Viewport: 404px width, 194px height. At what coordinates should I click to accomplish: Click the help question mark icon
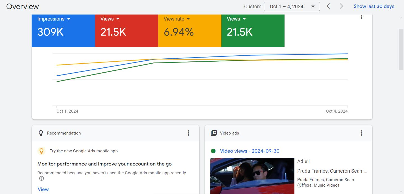[x=41, y=178]
